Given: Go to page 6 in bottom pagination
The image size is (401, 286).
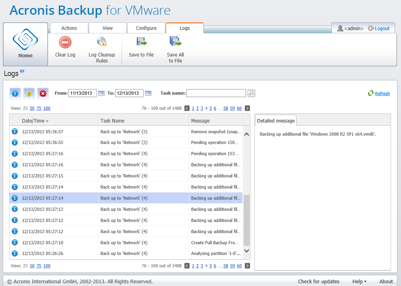Looking at the screenshot, I should [215, 266].
